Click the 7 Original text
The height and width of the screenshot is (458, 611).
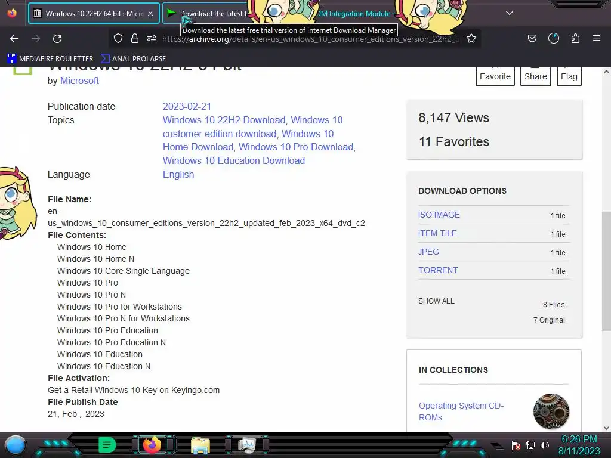coord(549,320)
